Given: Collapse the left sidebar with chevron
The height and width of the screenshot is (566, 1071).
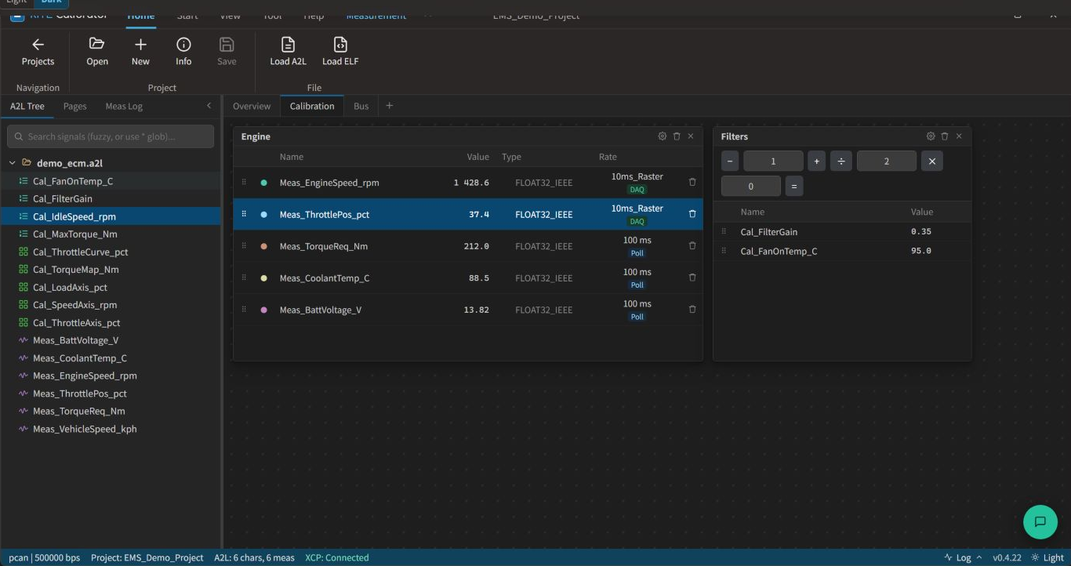Looking at the screenshot, I should click(209, 106).
